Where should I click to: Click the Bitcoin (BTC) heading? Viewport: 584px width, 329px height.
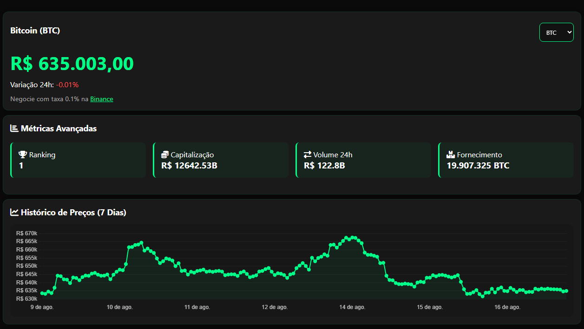point(35,31)
